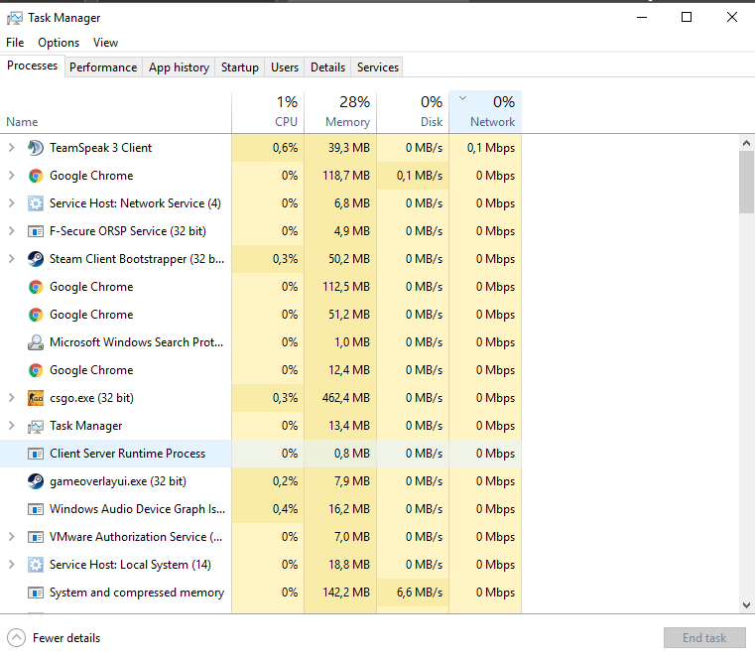Expand the Chrome process using 118,7 MB
Image resolution: width=755 pixels, height=660 pixels.
(x=12, y=176)
